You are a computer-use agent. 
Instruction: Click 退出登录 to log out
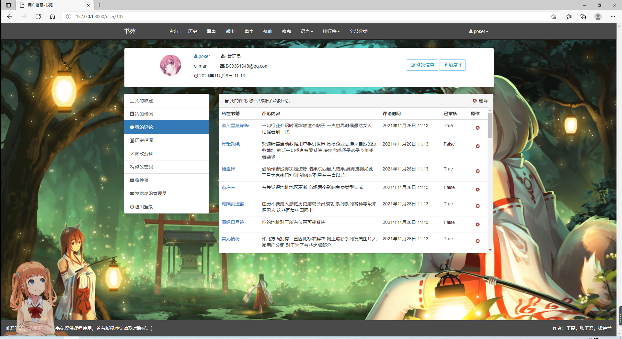click(167, 207)
